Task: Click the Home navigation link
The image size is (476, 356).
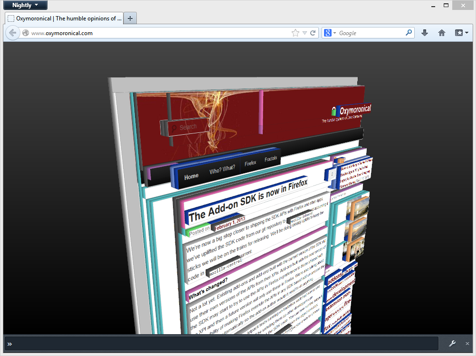Action: [x=191, y=177]
